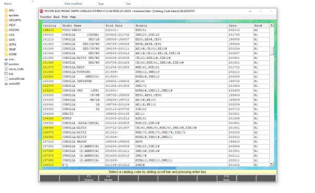
Task: Click the catalog list scroll up arrow
Action: click(271, 25)
